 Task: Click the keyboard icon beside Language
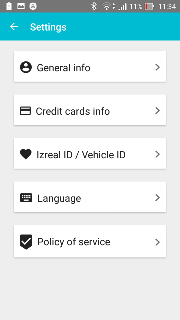(x=26, y=198)
